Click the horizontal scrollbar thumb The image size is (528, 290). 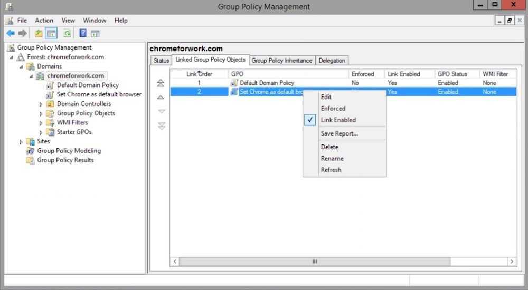click(x=315, y=262)
